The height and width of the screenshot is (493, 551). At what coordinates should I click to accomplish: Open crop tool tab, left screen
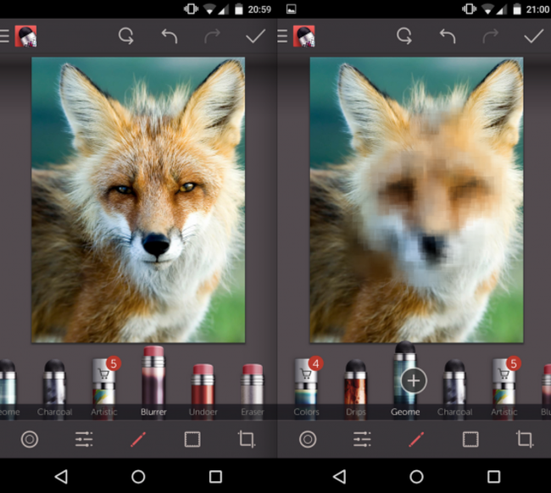(x=247, y=439)
